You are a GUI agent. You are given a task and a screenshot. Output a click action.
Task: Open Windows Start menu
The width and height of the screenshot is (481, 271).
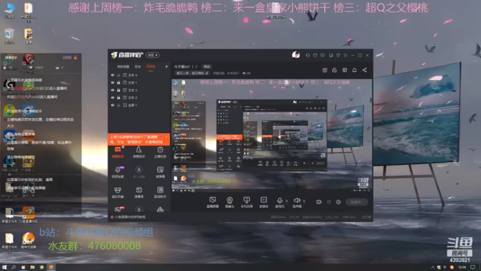[x=4, y=267]
